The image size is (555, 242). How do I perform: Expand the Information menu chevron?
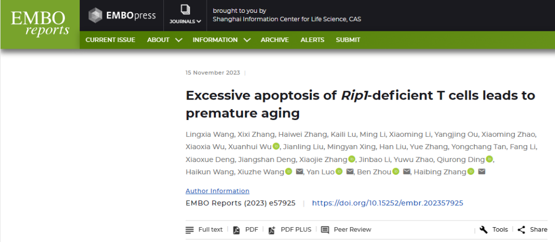click(x=247, y=40)
